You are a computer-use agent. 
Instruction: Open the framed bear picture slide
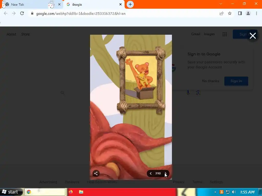pyautogui.click(x=141, y=80)
